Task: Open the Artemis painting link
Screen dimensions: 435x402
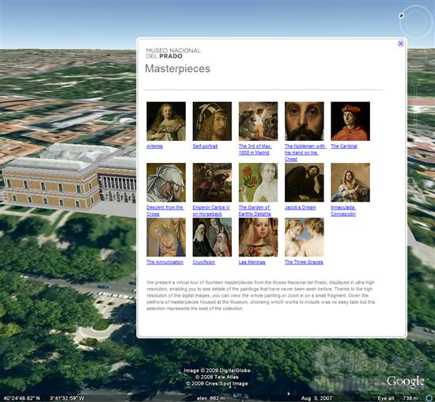Action: click(154, 146)
